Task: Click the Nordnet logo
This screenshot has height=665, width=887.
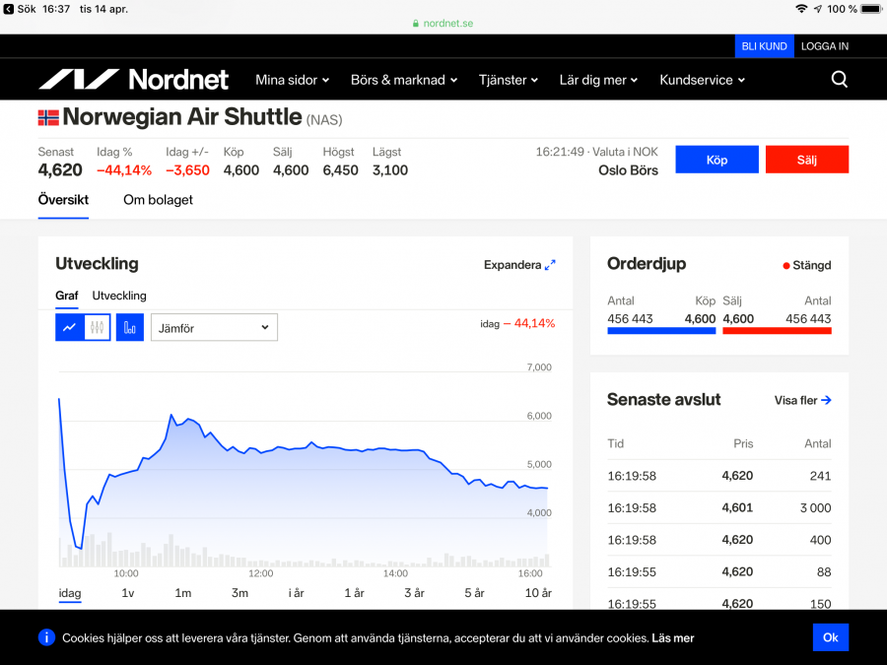Action: click(133, 80)
